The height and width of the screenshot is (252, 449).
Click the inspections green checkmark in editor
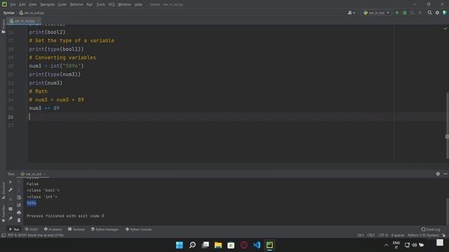point(445,29)
